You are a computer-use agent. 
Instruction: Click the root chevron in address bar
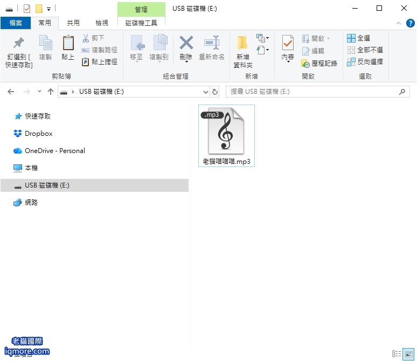73,92
